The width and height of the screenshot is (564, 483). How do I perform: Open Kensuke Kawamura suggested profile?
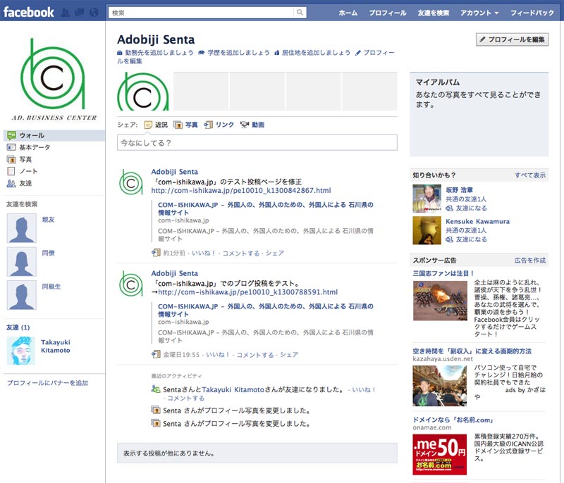coord(478,222)
